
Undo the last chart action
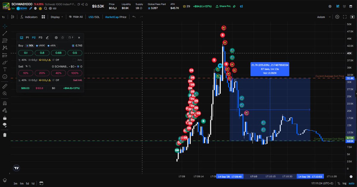click(134, 17)
